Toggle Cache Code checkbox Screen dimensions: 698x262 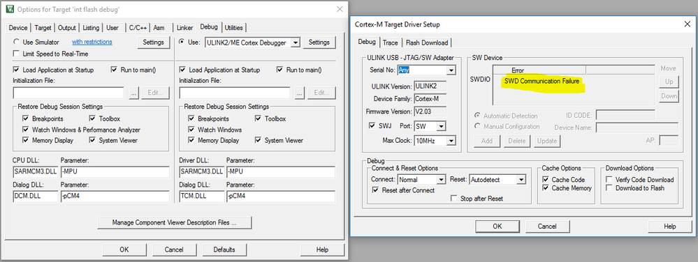pyautogui.click(x=545, y=179)
